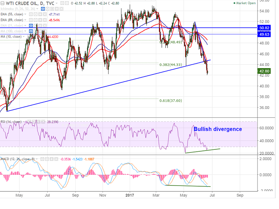Screen dimensions: 279x209
Task: Open the WTI CRUDE OIL symbol dropdown arrow
Action: point(57,3)
